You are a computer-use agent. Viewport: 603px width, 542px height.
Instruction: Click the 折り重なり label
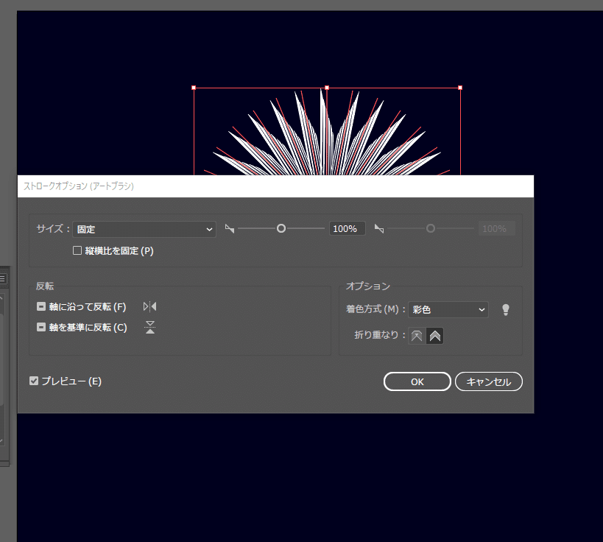click(376, 335)
